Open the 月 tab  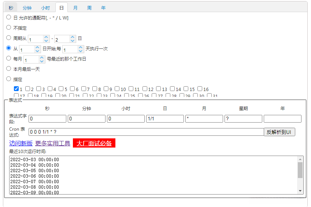point(75,8)
